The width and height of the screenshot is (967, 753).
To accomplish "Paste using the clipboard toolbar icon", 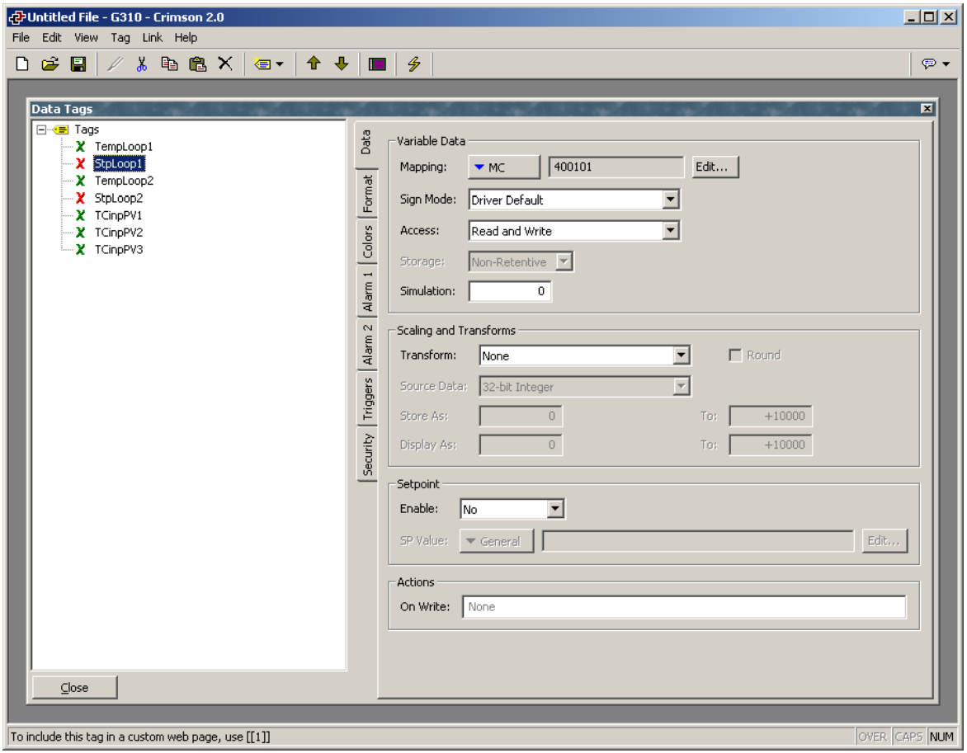I will click(x=197, y=64).
